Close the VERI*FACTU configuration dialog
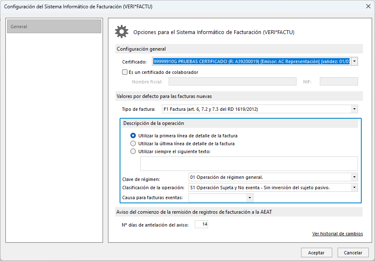Screen dimensions: 375x261 point(368,7)
